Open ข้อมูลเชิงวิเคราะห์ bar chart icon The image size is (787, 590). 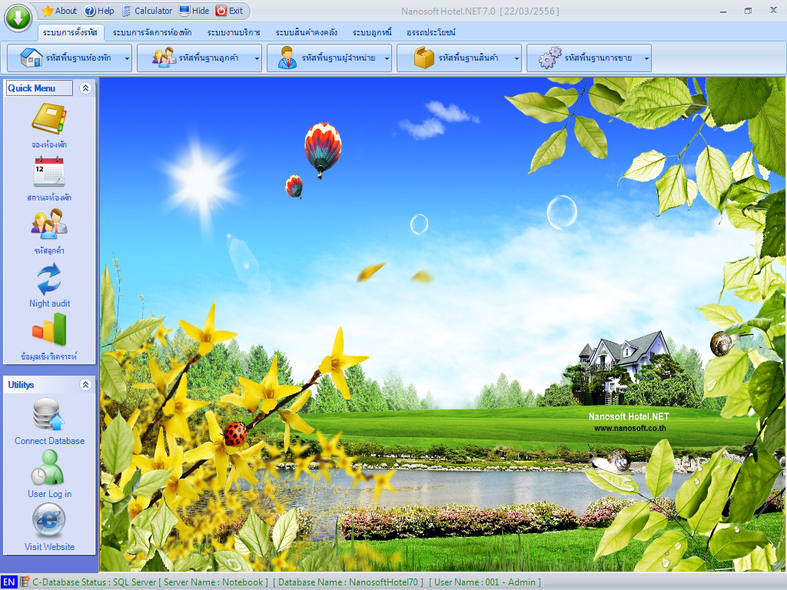[x=49, y=331]
